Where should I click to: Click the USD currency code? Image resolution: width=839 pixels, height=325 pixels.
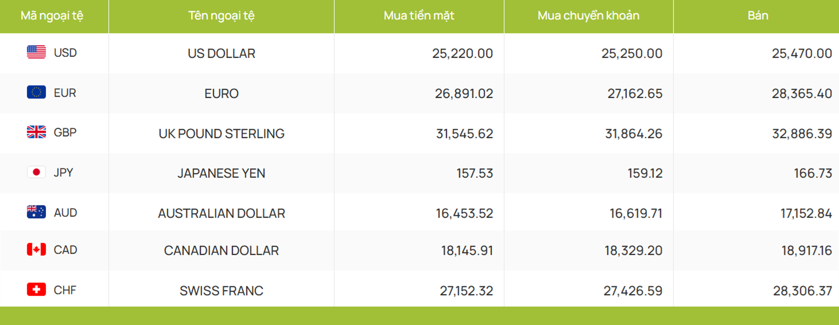click(x=65, y=53)
